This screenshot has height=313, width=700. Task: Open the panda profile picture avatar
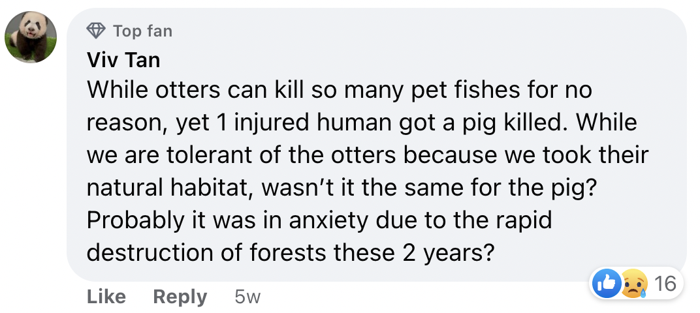coord(31,37)
